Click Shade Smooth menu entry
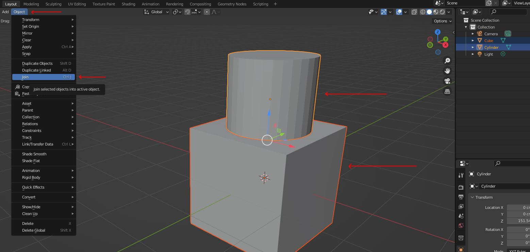This screenshot has width=530, height=252. coord(34,154)
